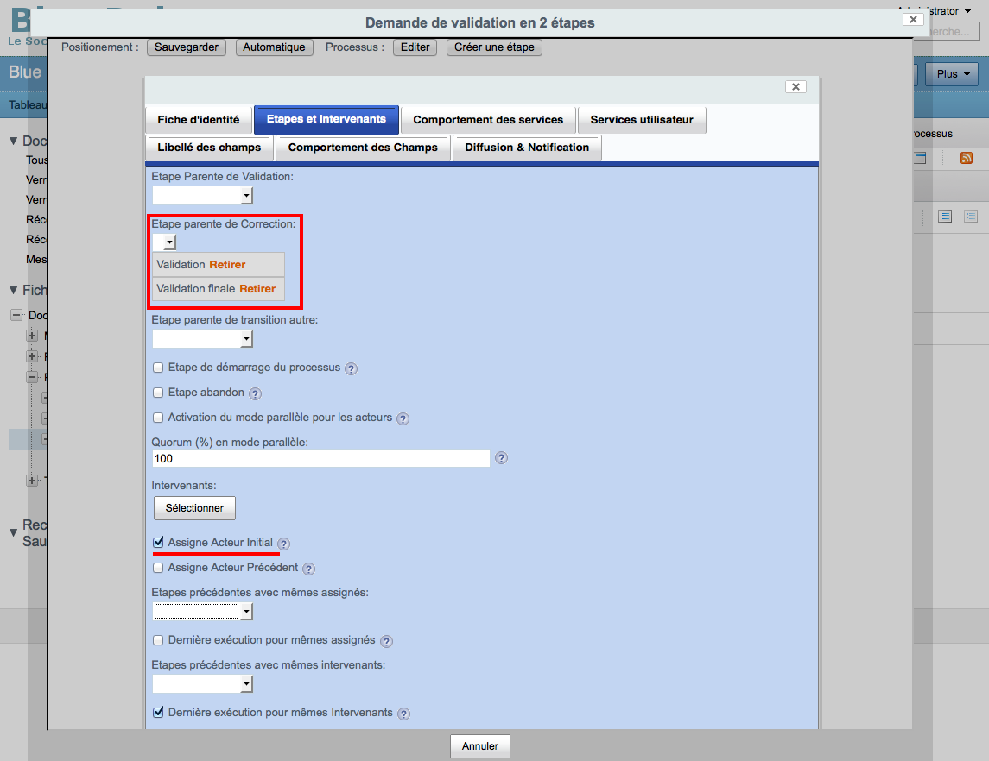Collapse the Doc section triangle in sidebar
The image size is (989, 761).
point(13,142)
